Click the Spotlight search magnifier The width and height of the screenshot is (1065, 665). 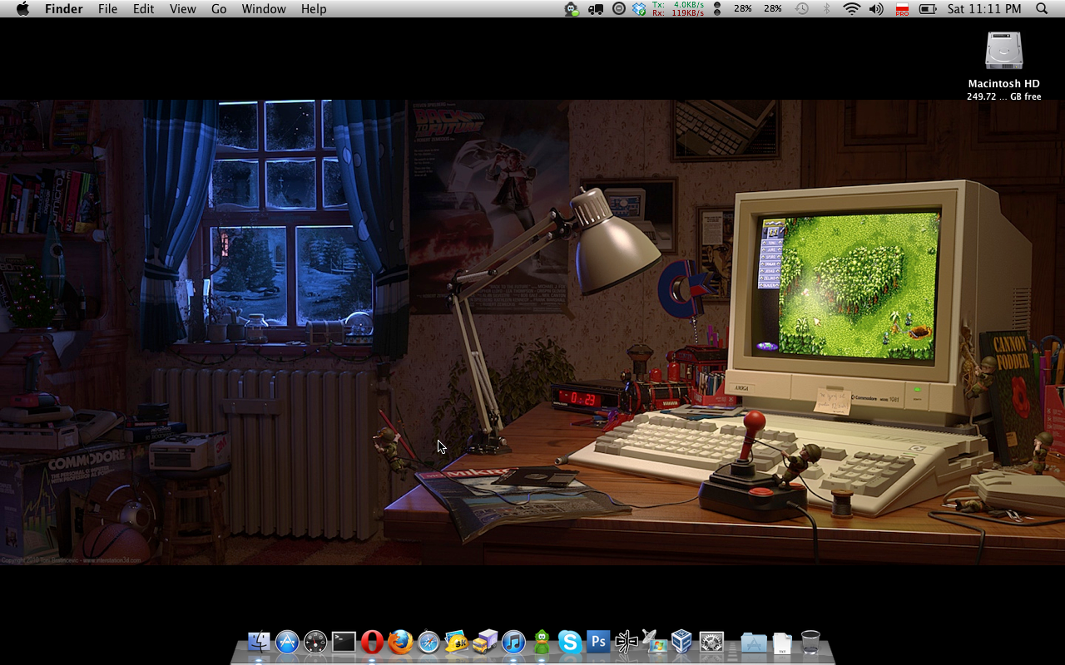pyautogui.click(x=1042, y=9)
